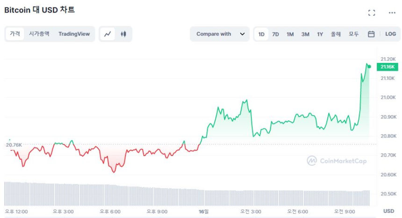Click the green 21.16K current price label

(x=388, y=67)
